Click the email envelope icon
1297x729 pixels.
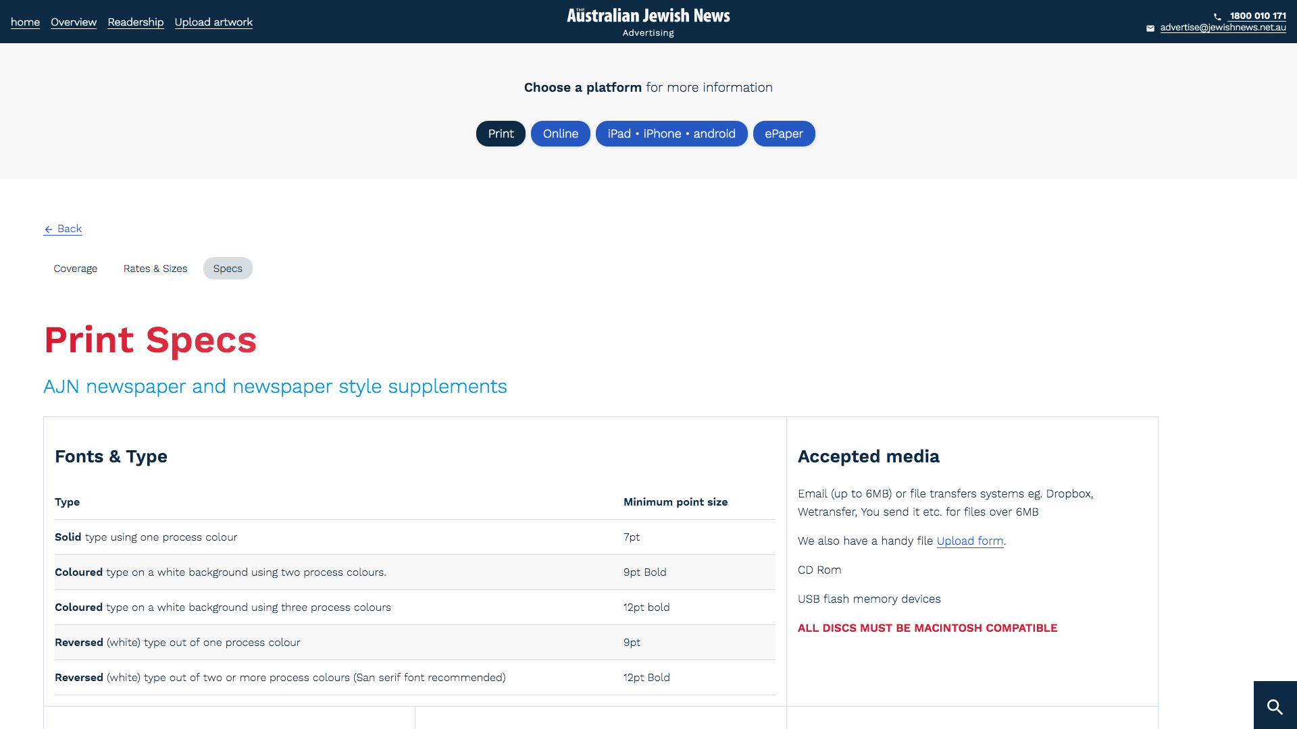(1150, 28)
